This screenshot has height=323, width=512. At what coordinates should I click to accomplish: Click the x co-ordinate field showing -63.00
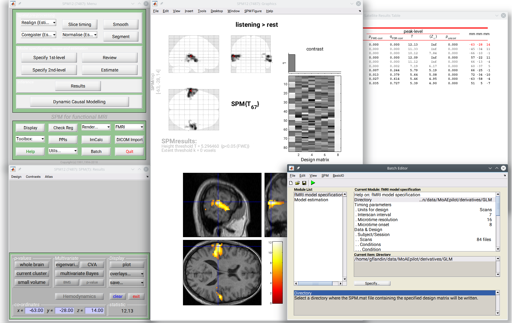[x=34, y=310]
